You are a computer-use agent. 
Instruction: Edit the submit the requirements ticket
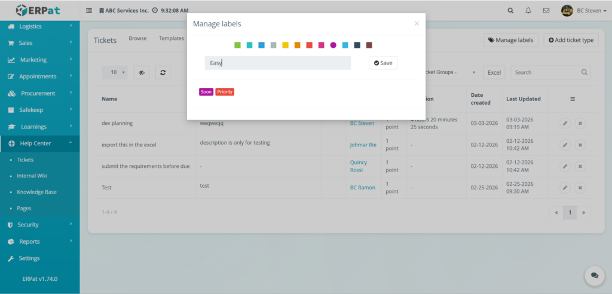pos(565,166)
